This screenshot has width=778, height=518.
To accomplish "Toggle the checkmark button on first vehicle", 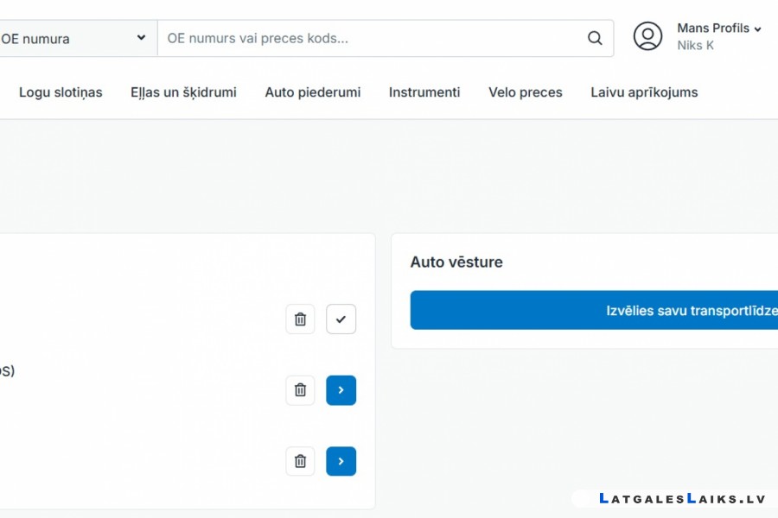I will pyautogui.click(x=341, y=319).
